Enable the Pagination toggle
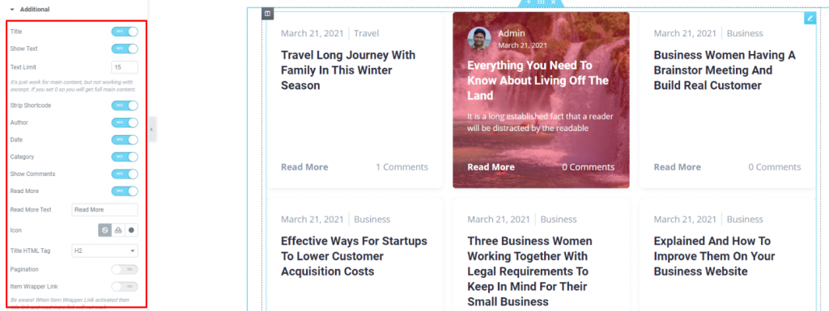The image size is (829, 311). [x=125, y=269]
